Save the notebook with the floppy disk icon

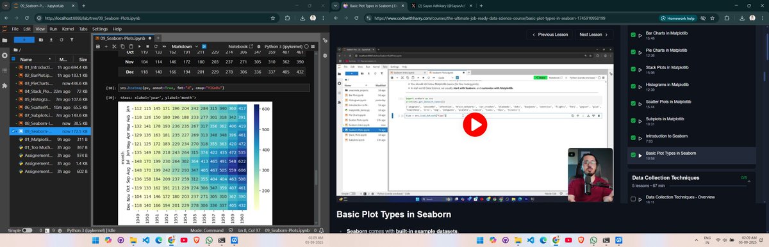point(97,47)
